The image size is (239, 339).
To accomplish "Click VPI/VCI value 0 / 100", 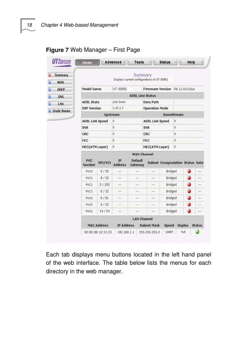I will (104, 185).
